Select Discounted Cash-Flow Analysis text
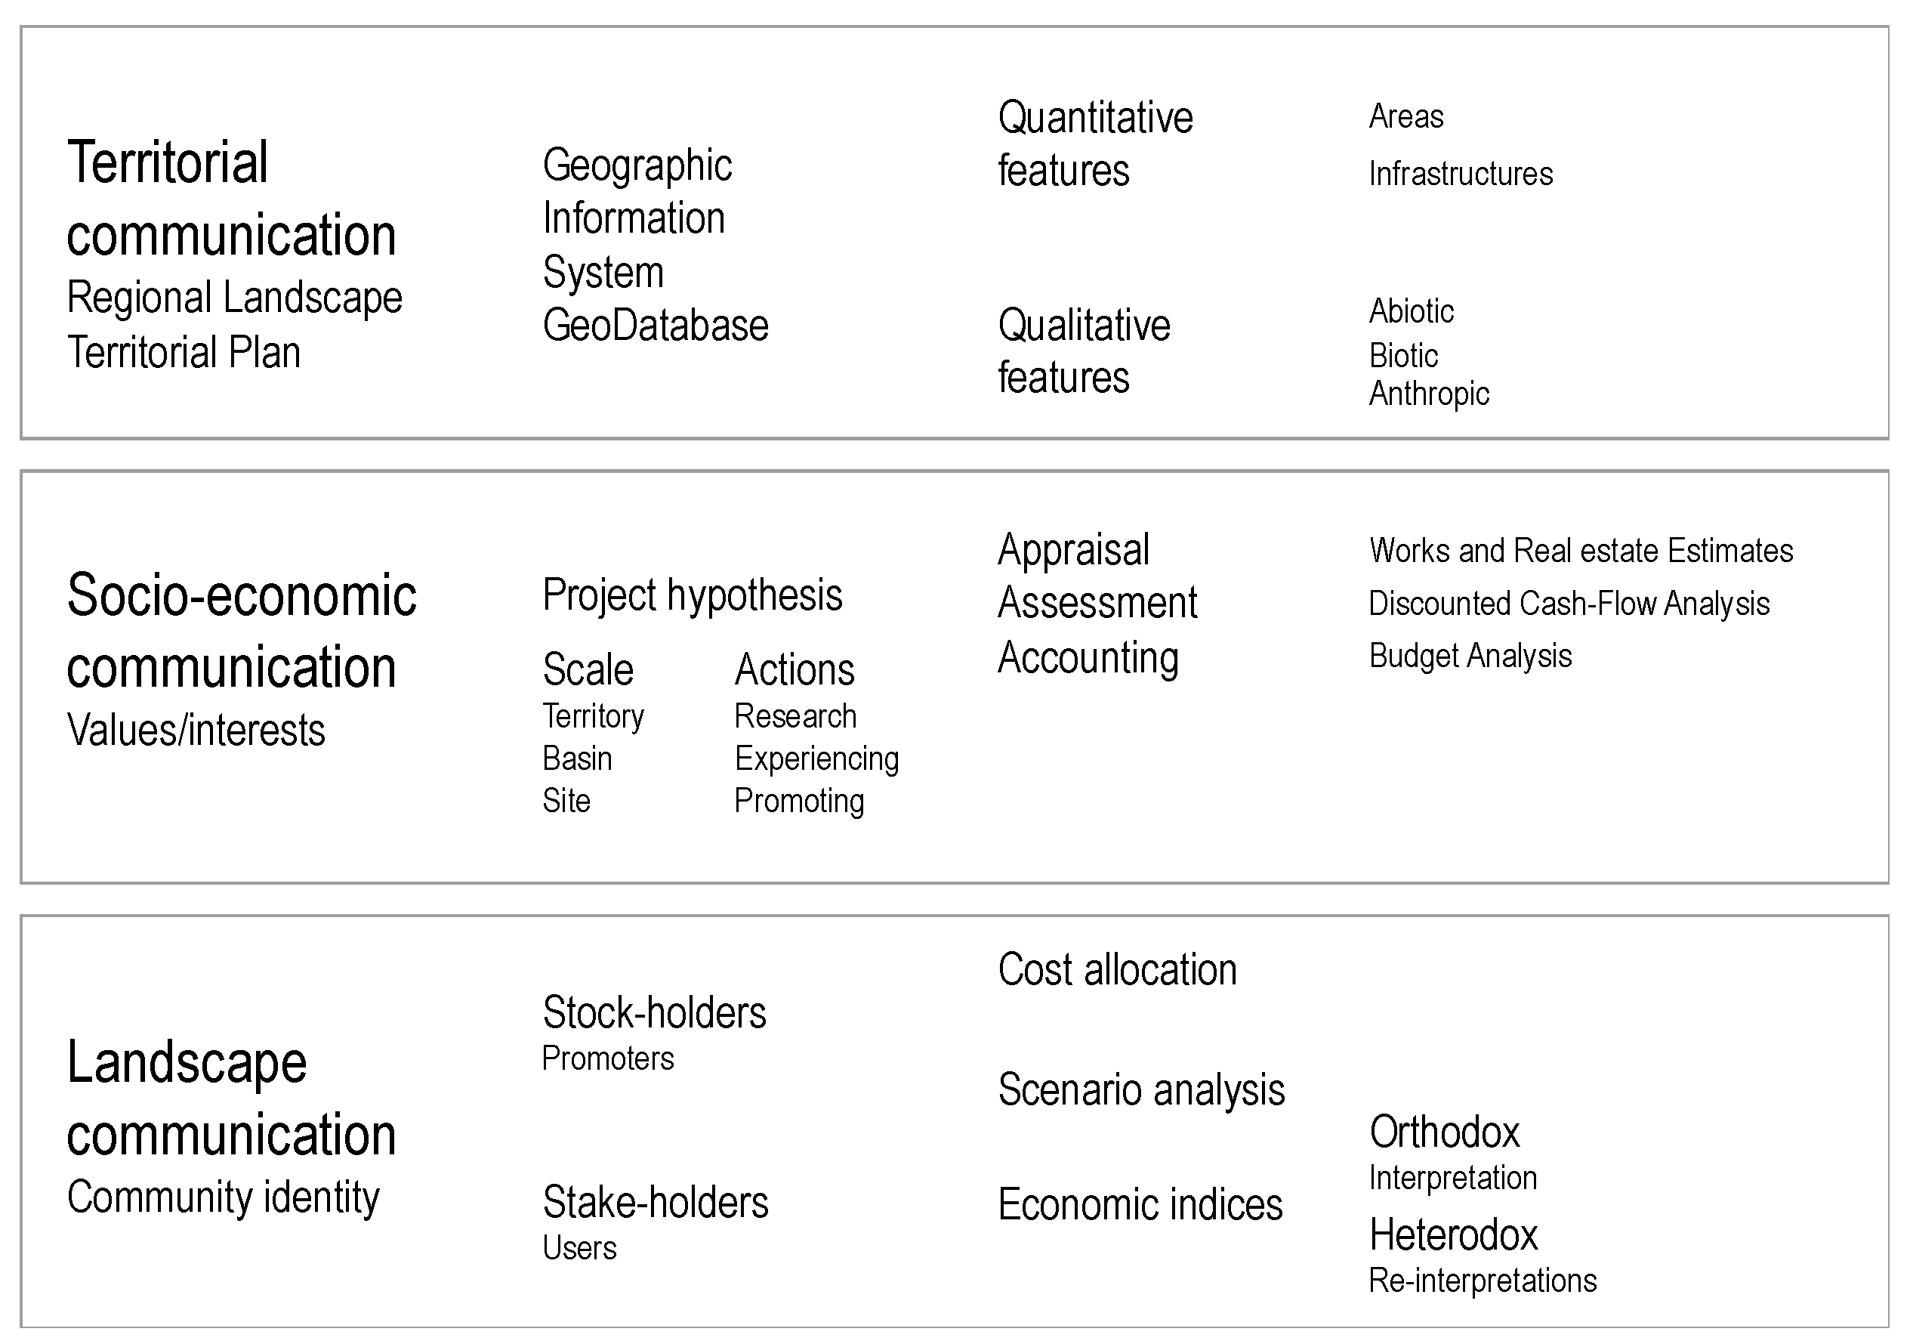 tap(1568, 604)
